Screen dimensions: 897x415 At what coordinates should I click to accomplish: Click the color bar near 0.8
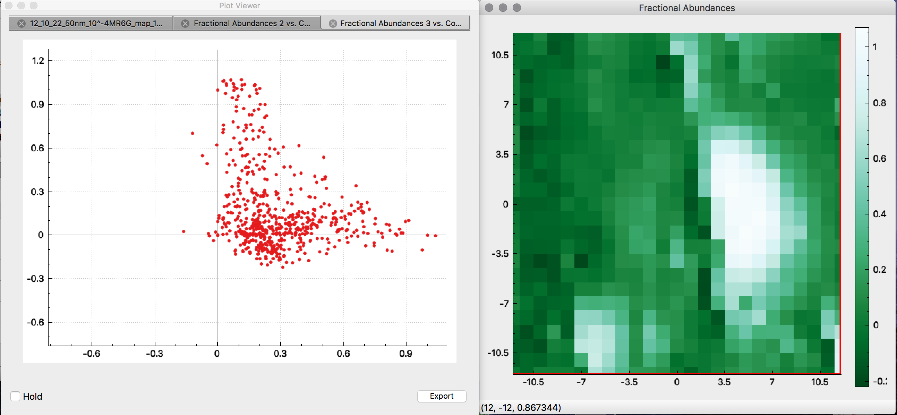(862, 103)
